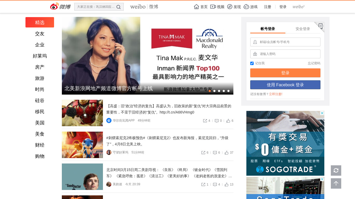355x199 pixels.
Task: Open the 发现 compass icon
Action: [230, 7]
